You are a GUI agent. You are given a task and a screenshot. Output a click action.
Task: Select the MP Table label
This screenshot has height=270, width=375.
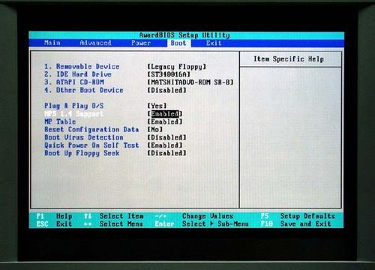[x=60, y=121]
